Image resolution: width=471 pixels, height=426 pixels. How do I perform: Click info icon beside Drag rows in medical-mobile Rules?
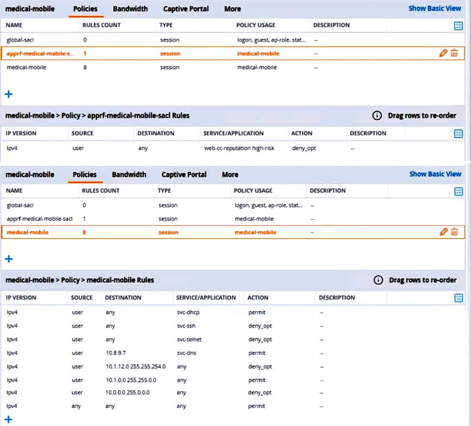pyautogui.click(x=378, y=280)
